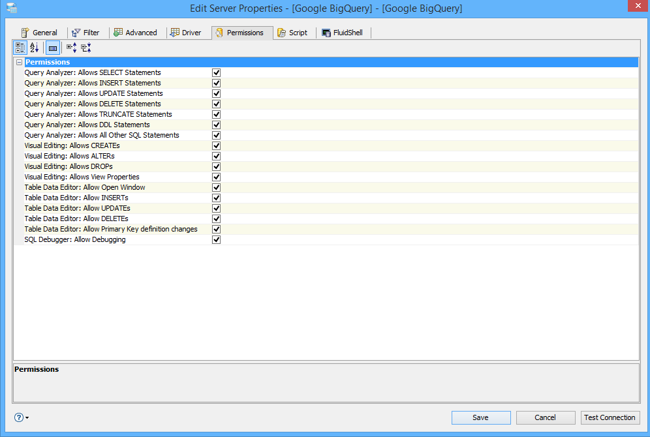This screenshot has height=437, width=650.
Task: Uncheck Allows DDL Statements checkbox
Action: [x=217, y=125]
